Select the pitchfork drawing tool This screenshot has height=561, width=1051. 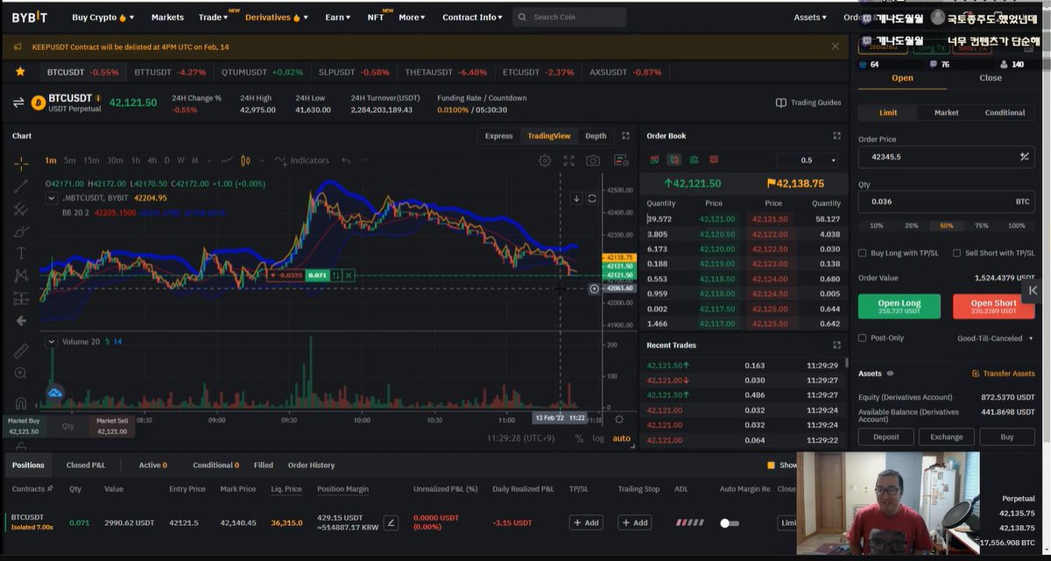[21, 209]
